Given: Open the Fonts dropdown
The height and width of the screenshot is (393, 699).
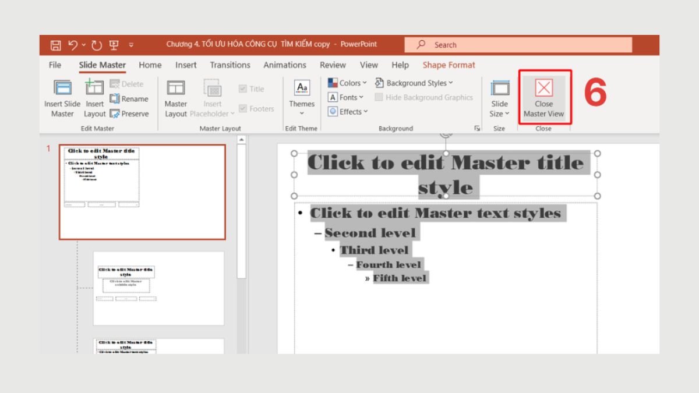Looking at the screenshot, I should click(x=346, y=98).
